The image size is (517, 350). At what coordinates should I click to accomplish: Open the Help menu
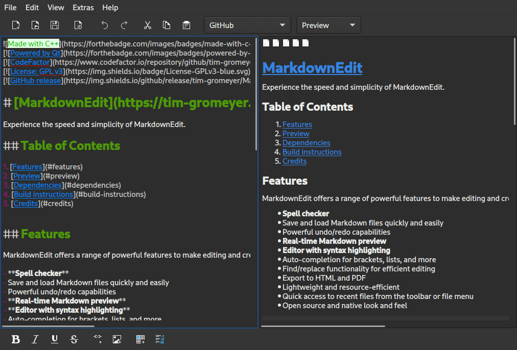pyautogui.click(x=110, y=7)
